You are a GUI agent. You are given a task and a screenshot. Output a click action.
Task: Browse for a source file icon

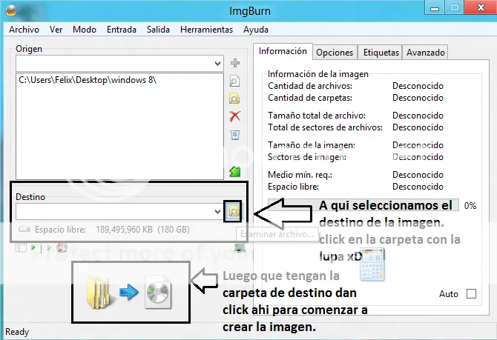tap(234, 81)
